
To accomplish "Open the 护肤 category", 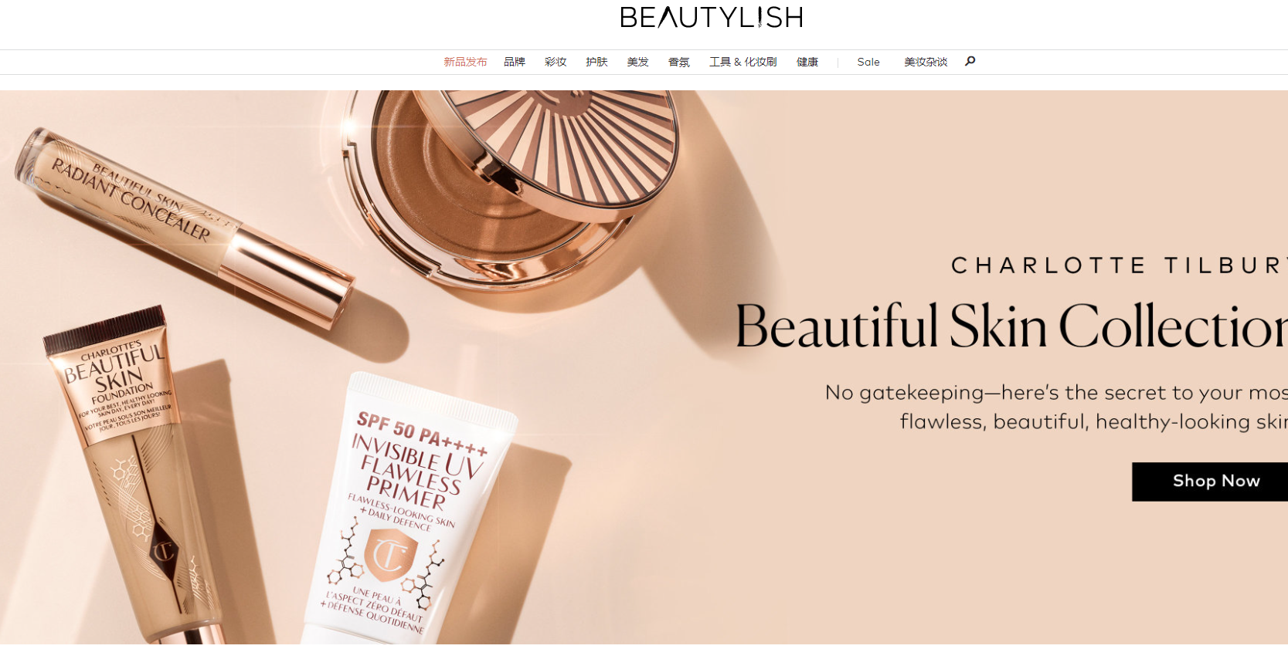I will [x=596, y=62].
